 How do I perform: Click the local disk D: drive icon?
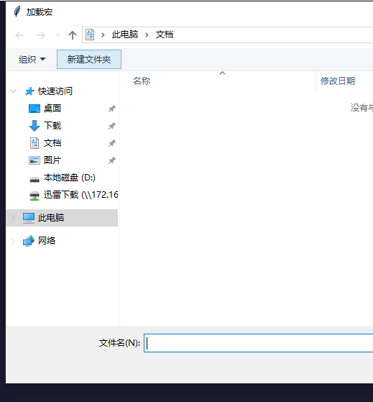(x=34, y=179)
